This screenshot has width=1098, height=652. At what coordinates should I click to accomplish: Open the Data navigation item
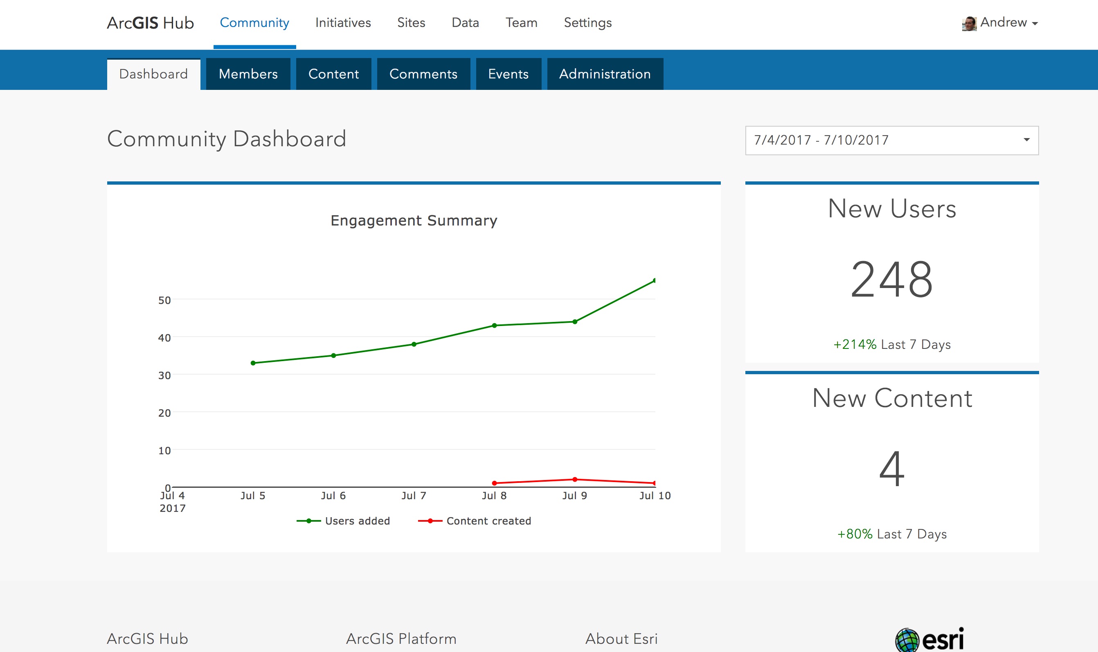coord(465,23)
